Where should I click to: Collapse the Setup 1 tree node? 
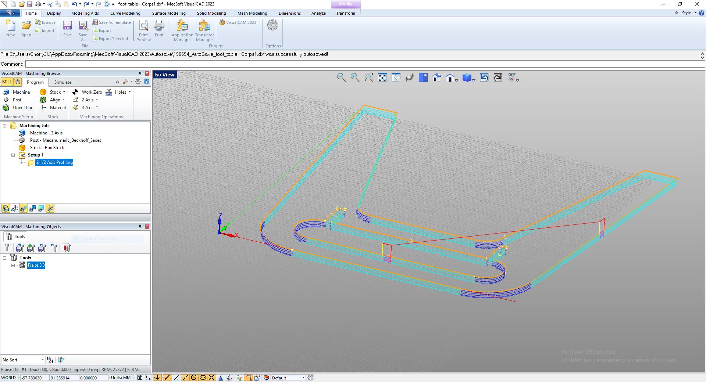[x=13, y=155]
